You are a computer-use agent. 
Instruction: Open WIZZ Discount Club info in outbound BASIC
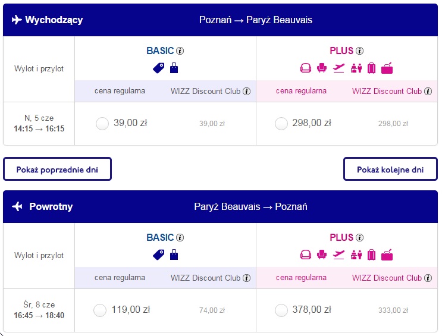click(246, 91)
